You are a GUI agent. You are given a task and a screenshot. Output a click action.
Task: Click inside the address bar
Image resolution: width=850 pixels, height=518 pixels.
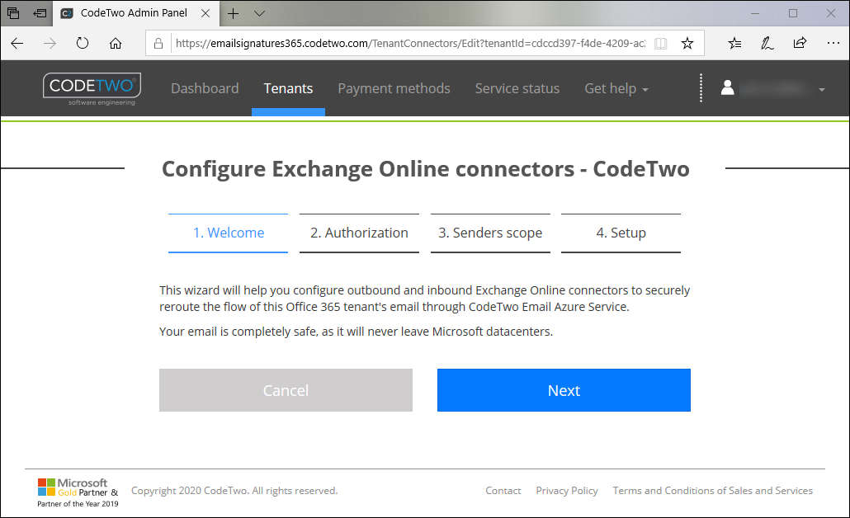413,43
